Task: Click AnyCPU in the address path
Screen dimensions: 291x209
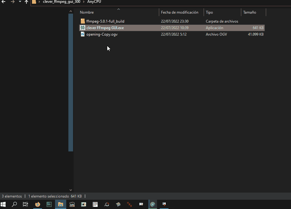Action: (x=94, y=2)
